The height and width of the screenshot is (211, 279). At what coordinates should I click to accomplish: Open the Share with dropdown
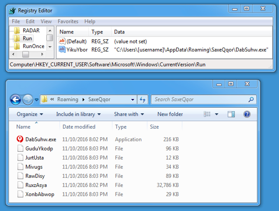pyautogui.click(x=129, y=114)
